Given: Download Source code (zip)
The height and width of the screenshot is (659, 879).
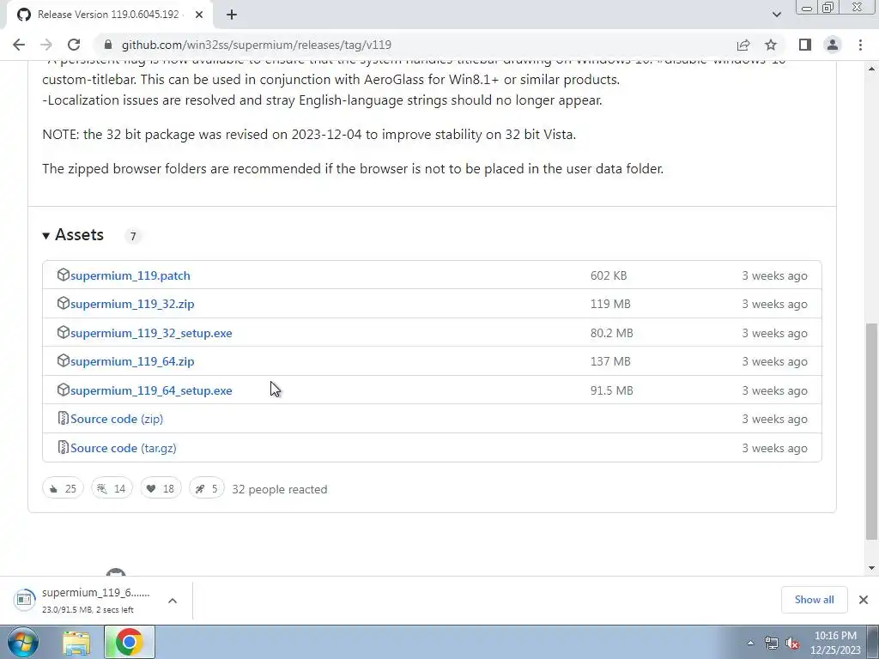Looking at the screenshot, I should pyautogui.click(x=117, y=419).
